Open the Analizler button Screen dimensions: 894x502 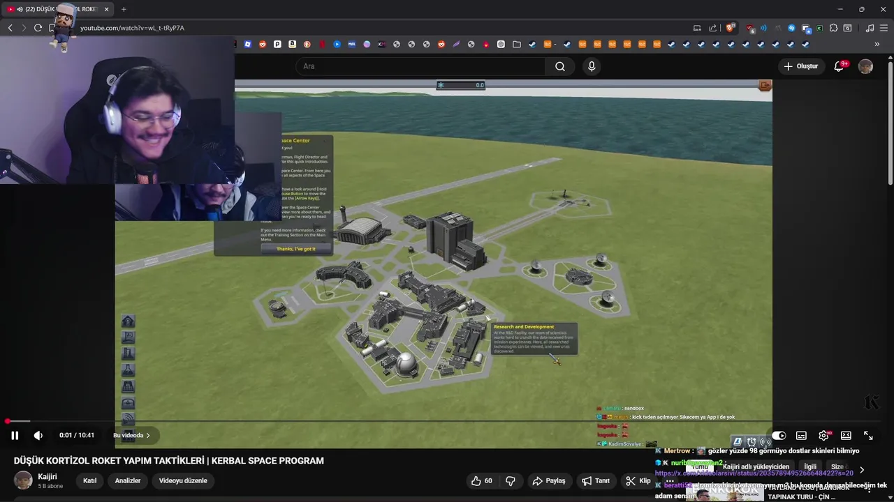tap(128, 480)
